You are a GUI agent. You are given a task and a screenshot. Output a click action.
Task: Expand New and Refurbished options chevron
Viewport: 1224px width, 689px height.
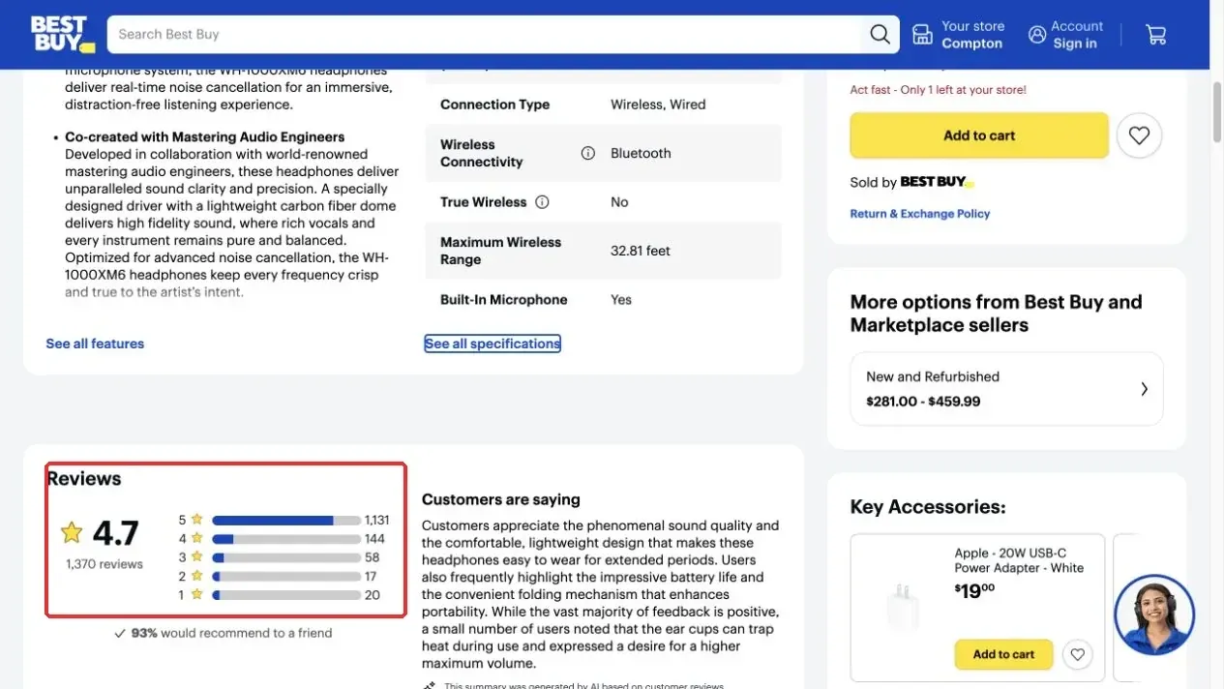point(1145,389)
